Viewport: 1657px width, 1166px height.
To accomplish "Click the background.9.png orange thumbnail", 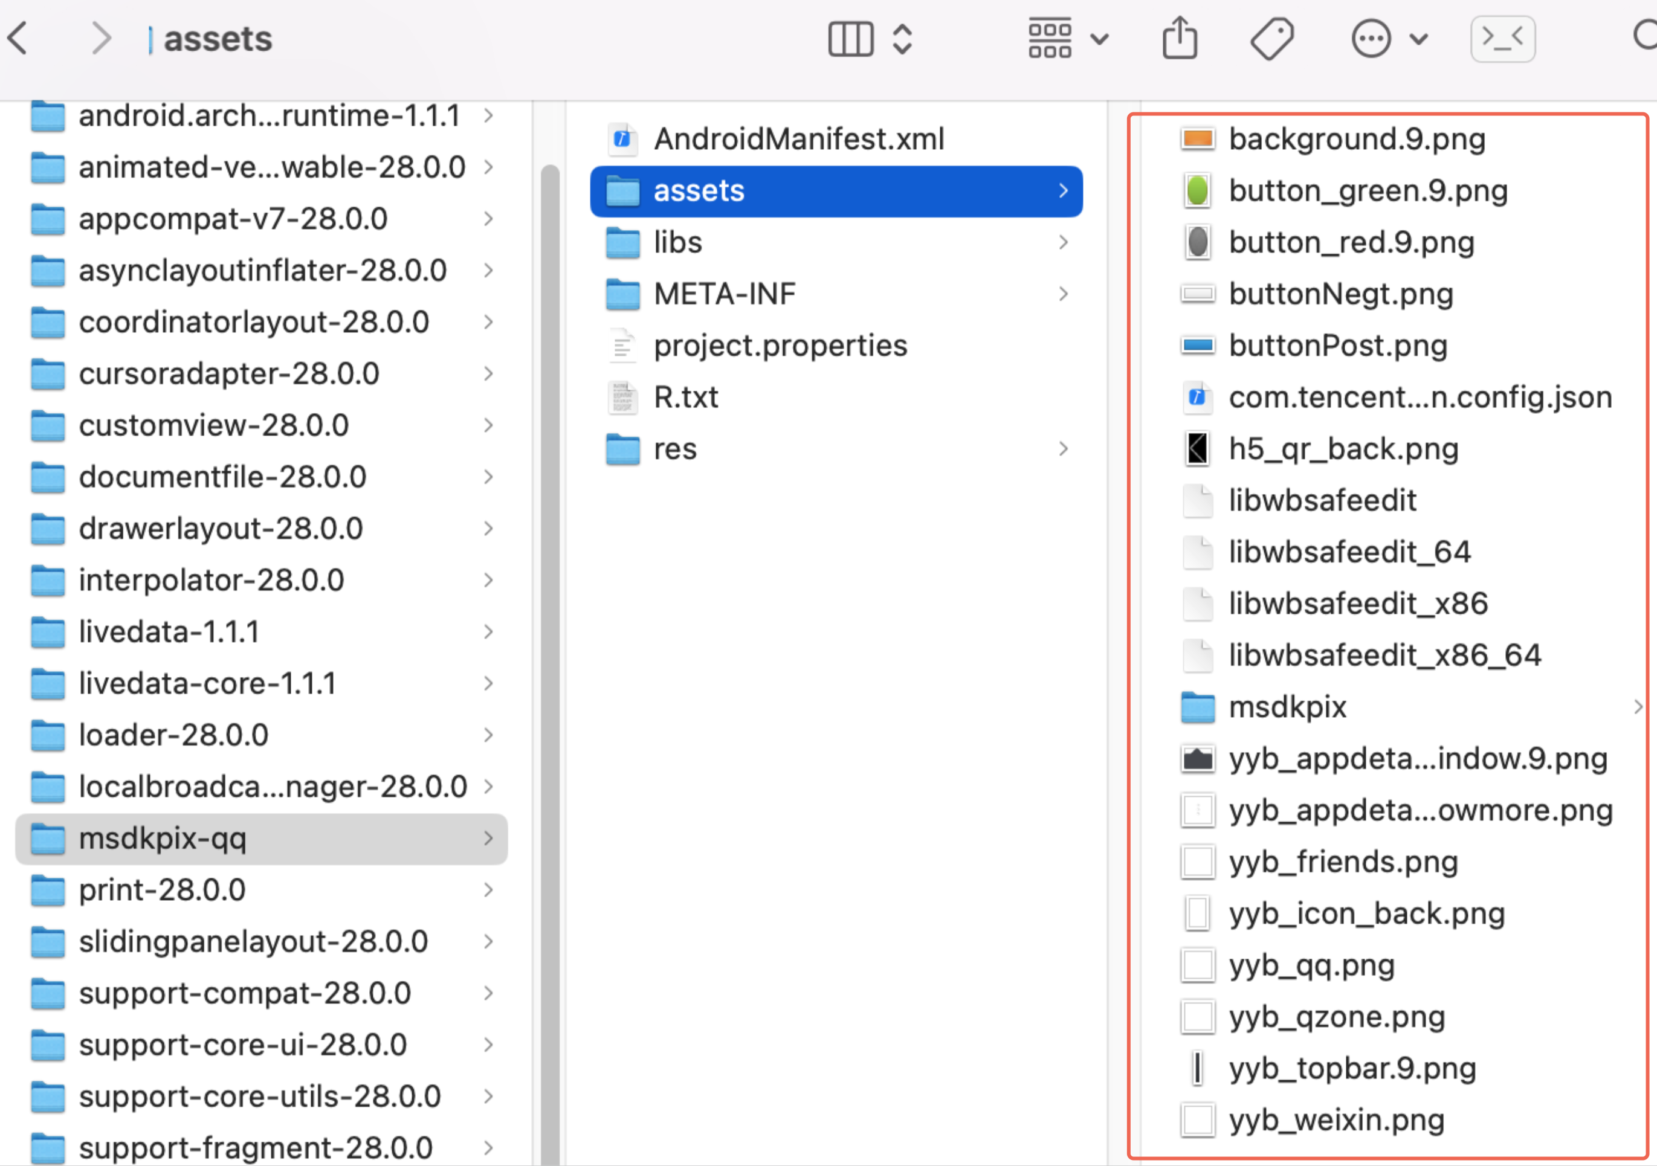I will tap(1197, 138).
